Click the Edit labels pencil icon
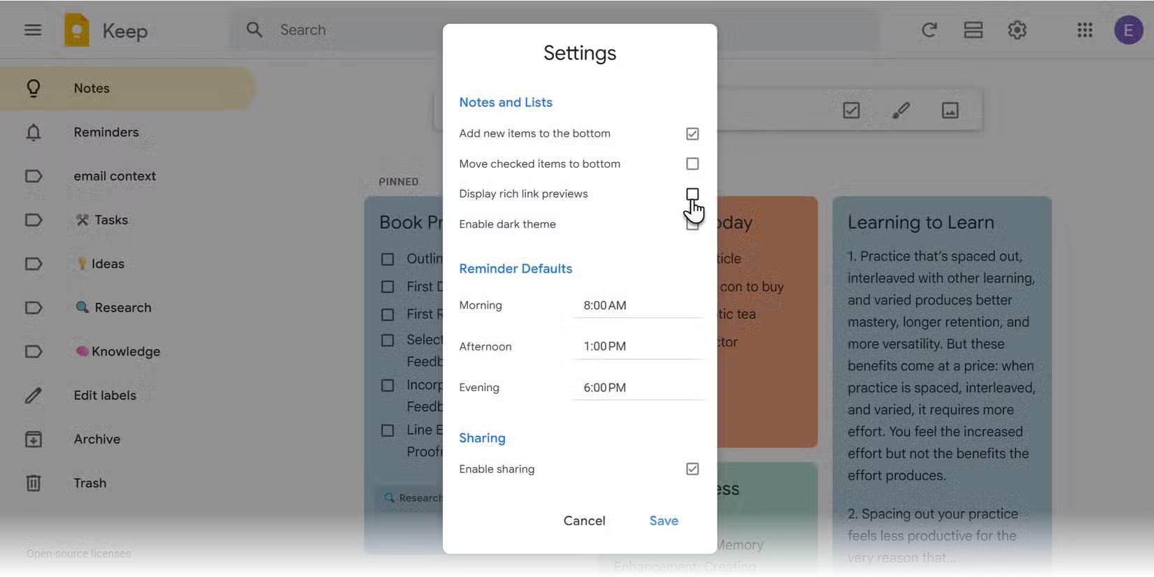Screen dimensions: 1154x577 tap(34, 395)
